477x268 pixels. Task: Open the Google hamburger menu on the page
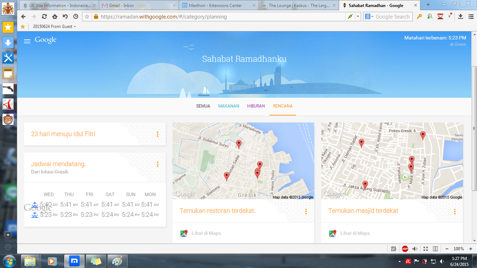tap(27, 41)
